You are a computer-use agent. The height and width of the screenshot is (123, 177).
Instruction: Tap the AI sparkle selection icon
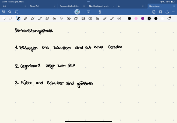pos(16,12)
